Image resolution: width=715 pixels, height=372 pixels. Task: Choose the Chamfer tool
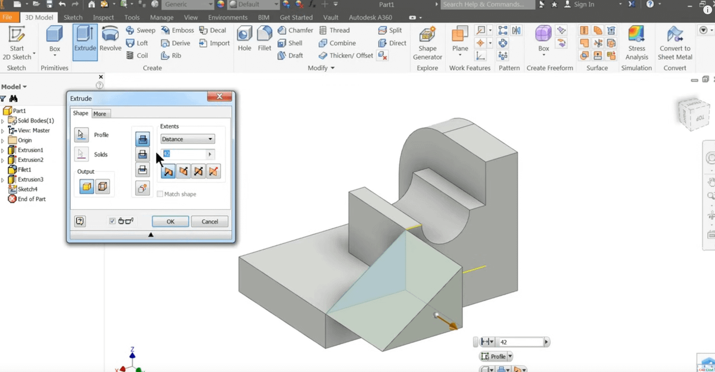click(x=296, y=30)
